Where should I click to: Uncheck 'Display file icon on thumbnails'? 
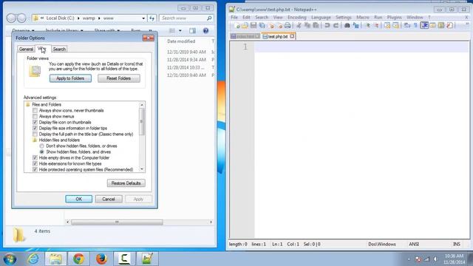[35, 122]
